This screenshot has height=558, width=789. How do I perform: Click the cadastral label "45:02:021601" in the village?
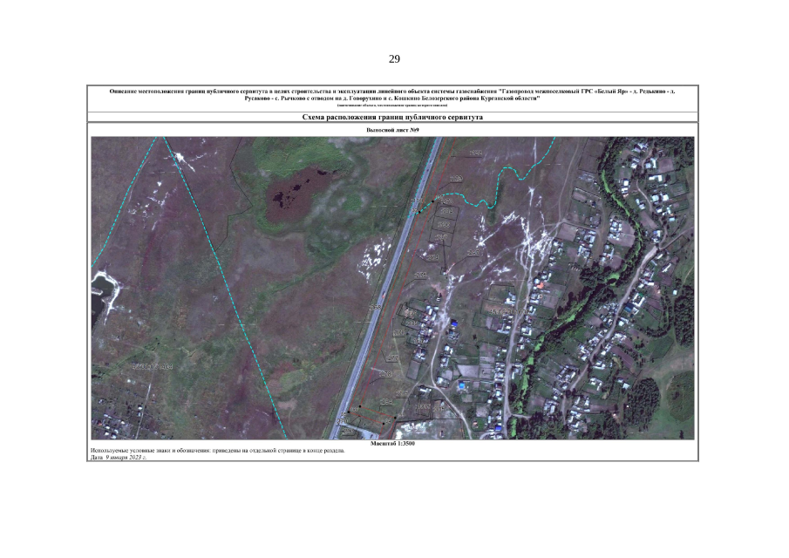[508, 311]
